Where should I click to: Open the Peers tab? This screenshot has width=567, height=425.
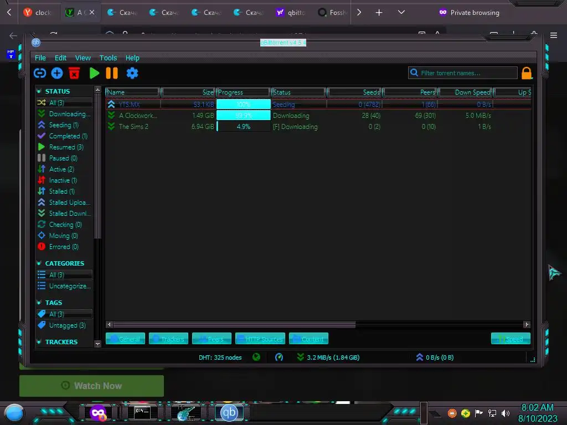tap(212, 339)
